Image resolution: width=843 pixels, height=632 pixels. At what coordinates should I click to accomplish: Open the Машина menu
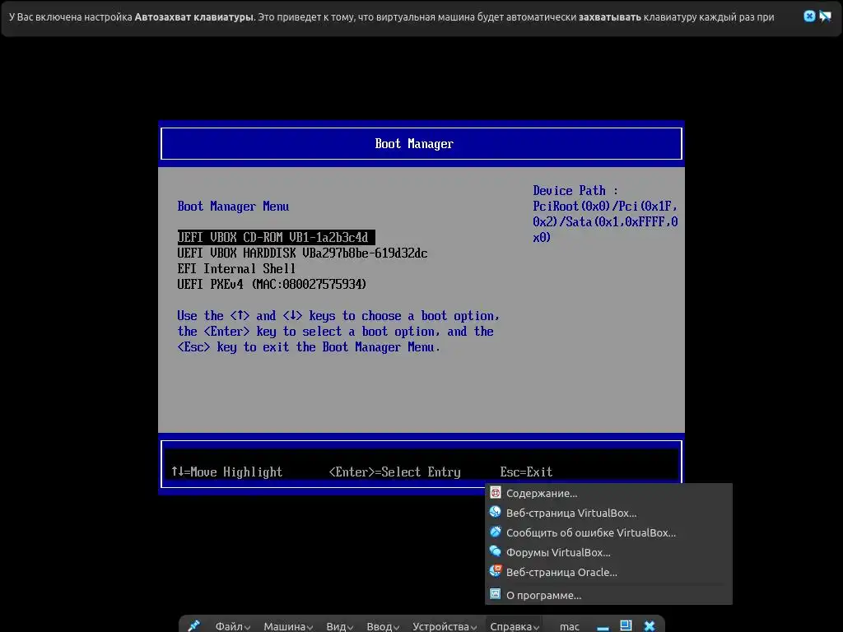[x=288, y=626]
